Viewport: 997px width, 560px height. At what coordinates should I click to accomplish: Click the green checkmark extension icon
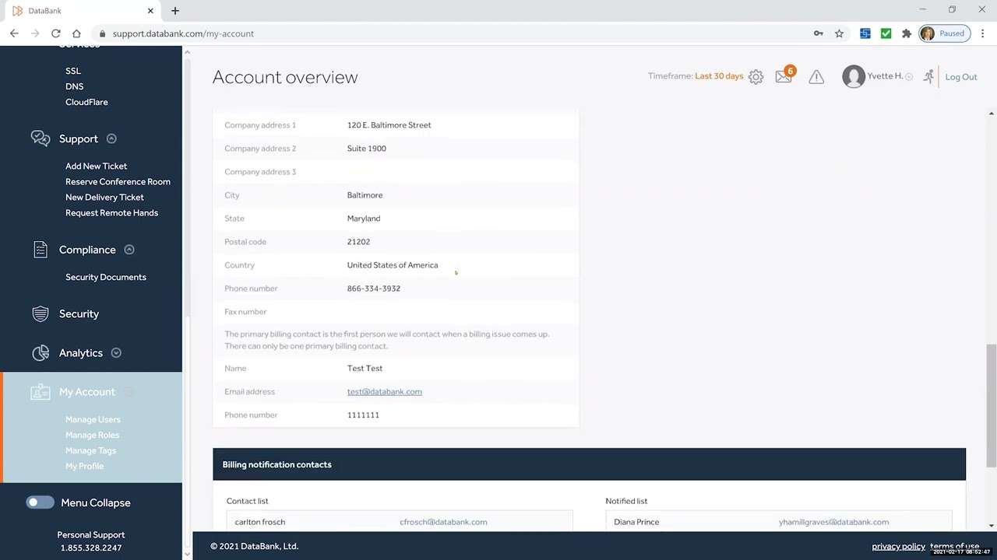point(886,33)
